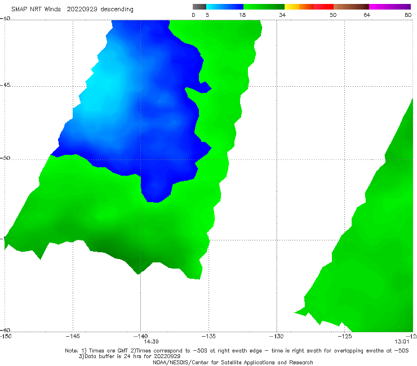Click the cyan-blue segment of the color bar

click(225, 7)
